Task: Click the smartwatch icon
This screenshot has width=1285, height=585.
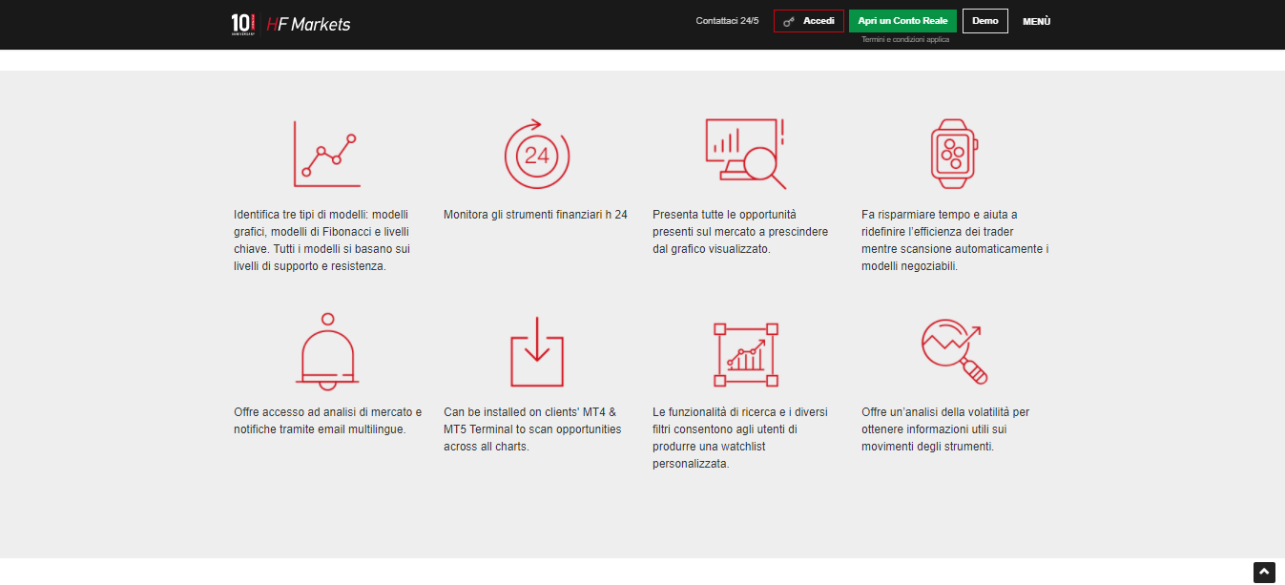Action: pos(955,154)
